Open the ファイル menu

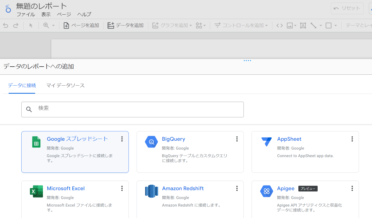pyautogui.click(x=26, y=14)
